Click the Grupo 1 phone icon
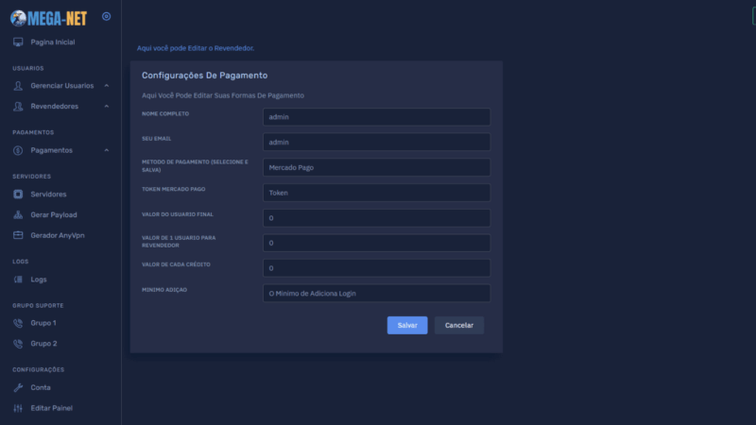756x425 pixels. [18, 323]
